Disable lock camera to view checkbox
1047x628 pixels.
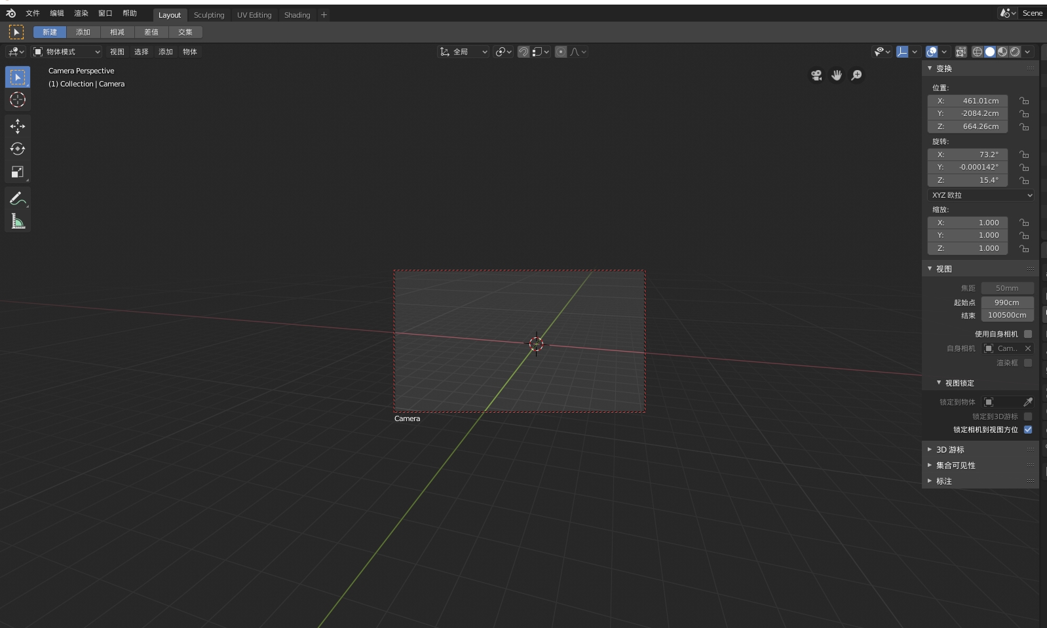tap(1027, 430)
